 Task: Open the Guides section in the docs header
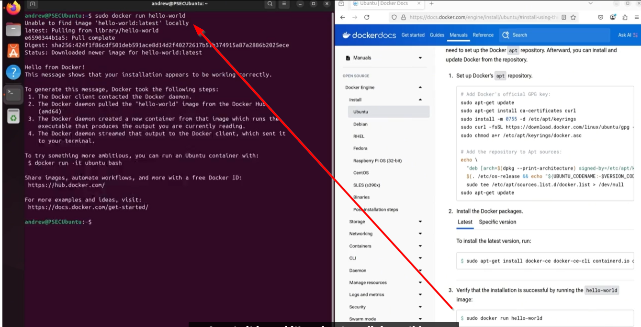437,35
